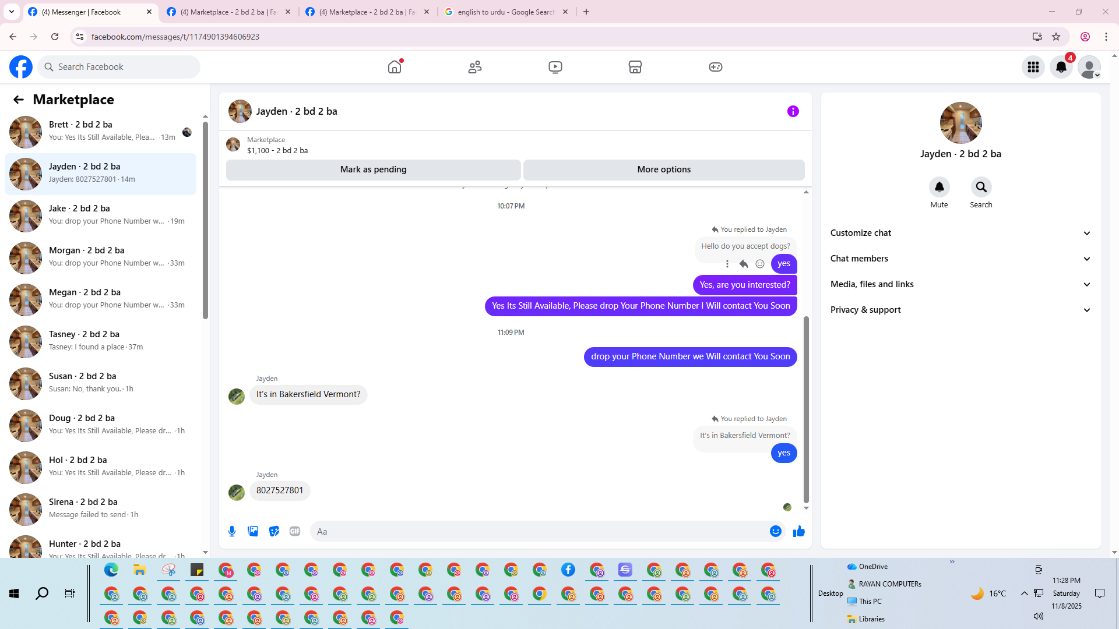Switch to english to urdu Google tab
The image size is (1119, 629).
(505, 12)
